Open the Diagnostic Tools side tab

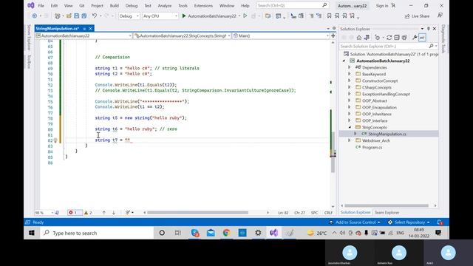(x=443, y=39)
